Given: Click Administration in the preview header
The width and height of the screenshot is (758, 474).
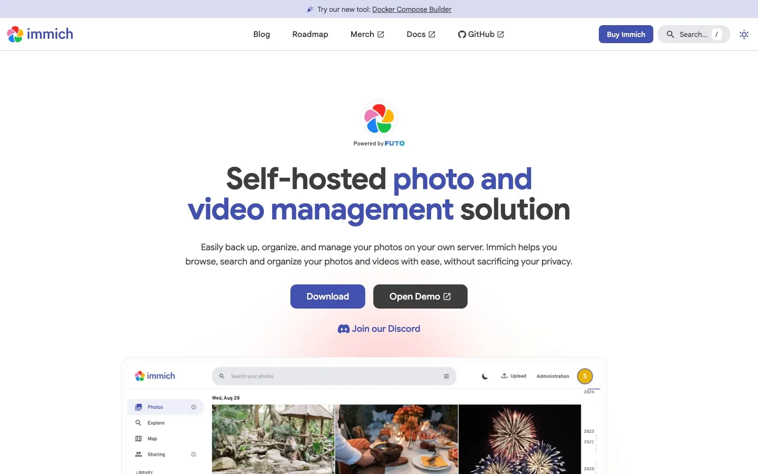Looking at the screenshot, I should pyautogui.click(x=553, y=376).
